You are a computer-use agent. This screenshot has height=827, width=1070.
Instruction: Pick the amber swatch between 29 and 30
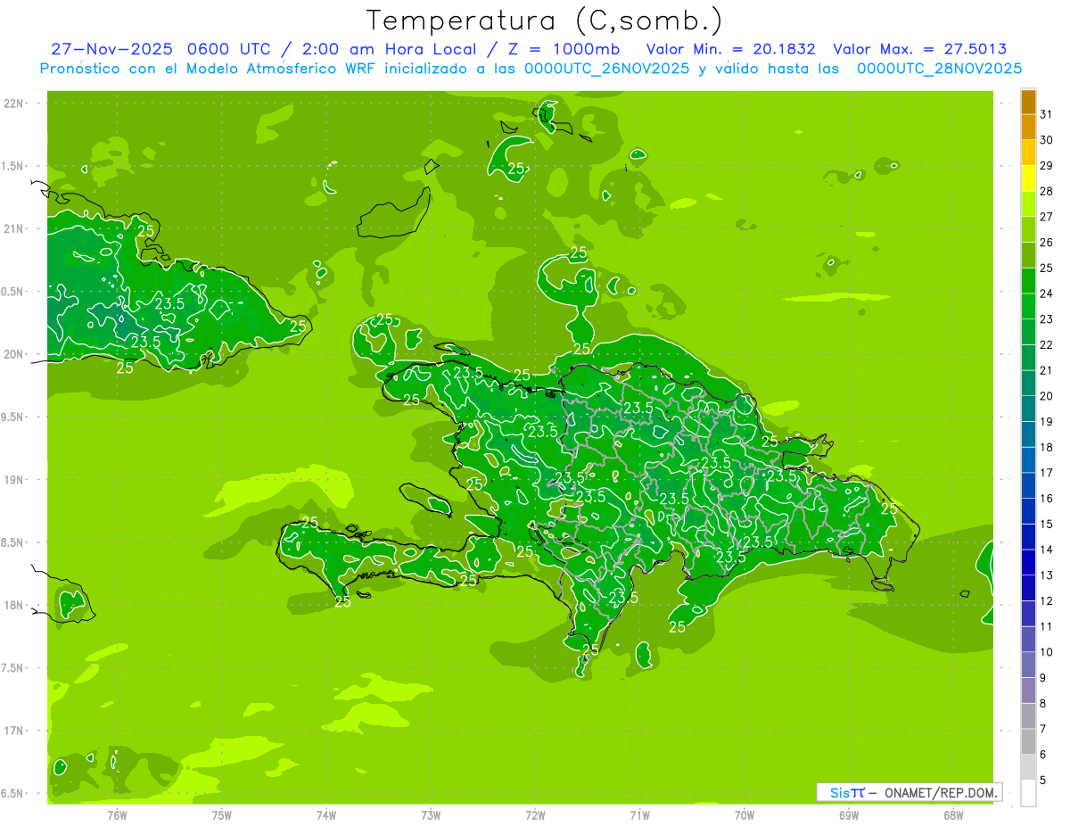point(1029,153)
